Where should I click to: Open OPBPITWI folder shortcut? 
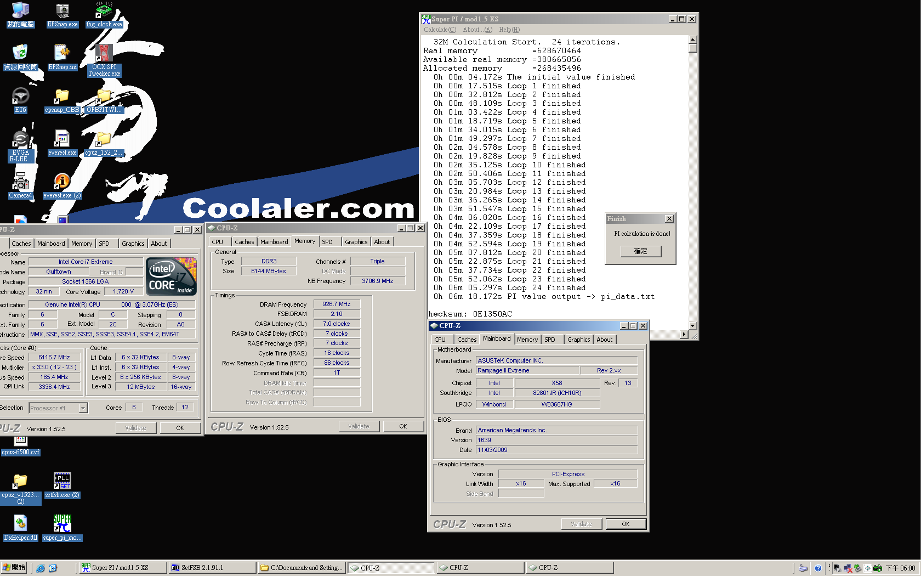click(x=104, y=100)
